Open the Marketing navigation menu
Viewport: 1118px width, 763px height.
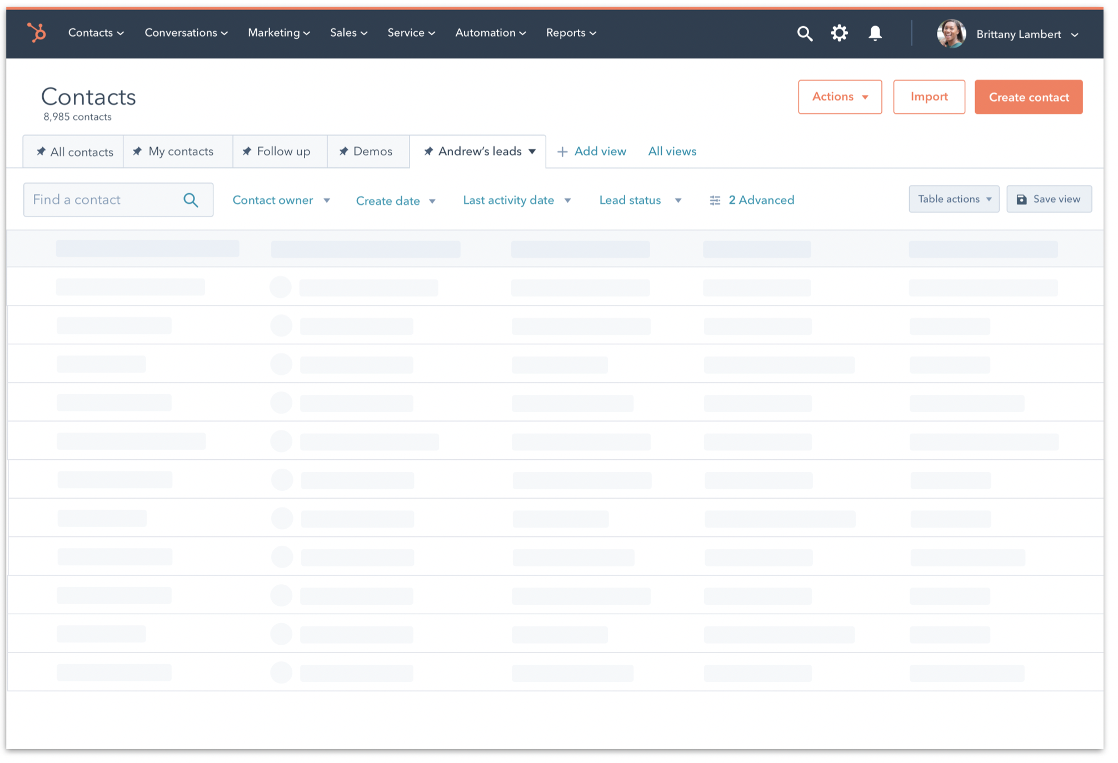pyautogui.click(x=278, y=33)
